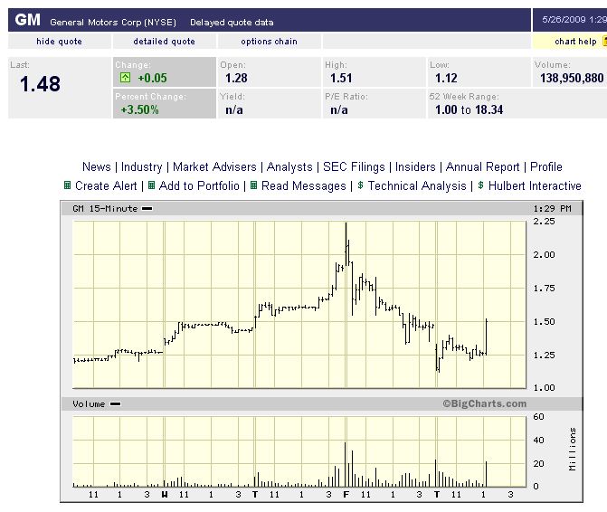
Task: Click the Create Alert green grid icon
Action: [67, 185]
